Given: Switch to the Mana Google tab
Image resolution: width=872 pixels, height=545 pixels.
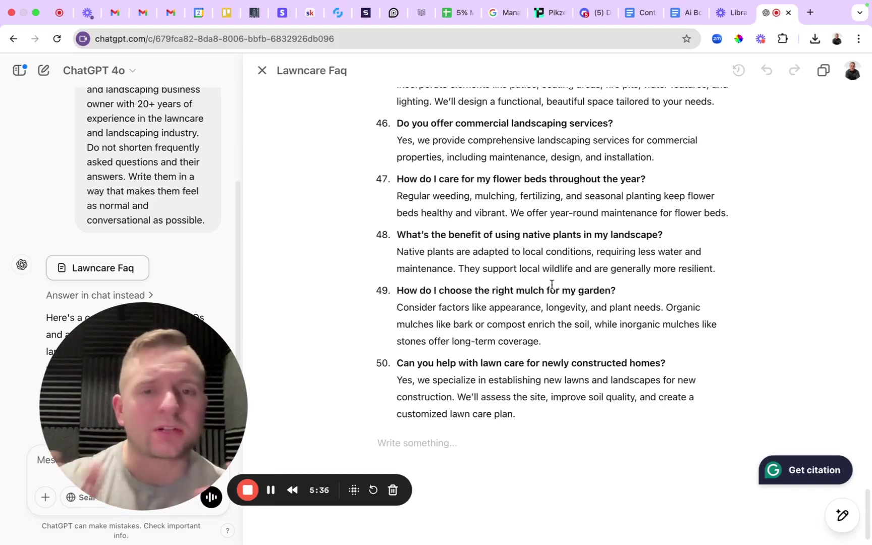Looking at the screenshot, I should 504,13.
